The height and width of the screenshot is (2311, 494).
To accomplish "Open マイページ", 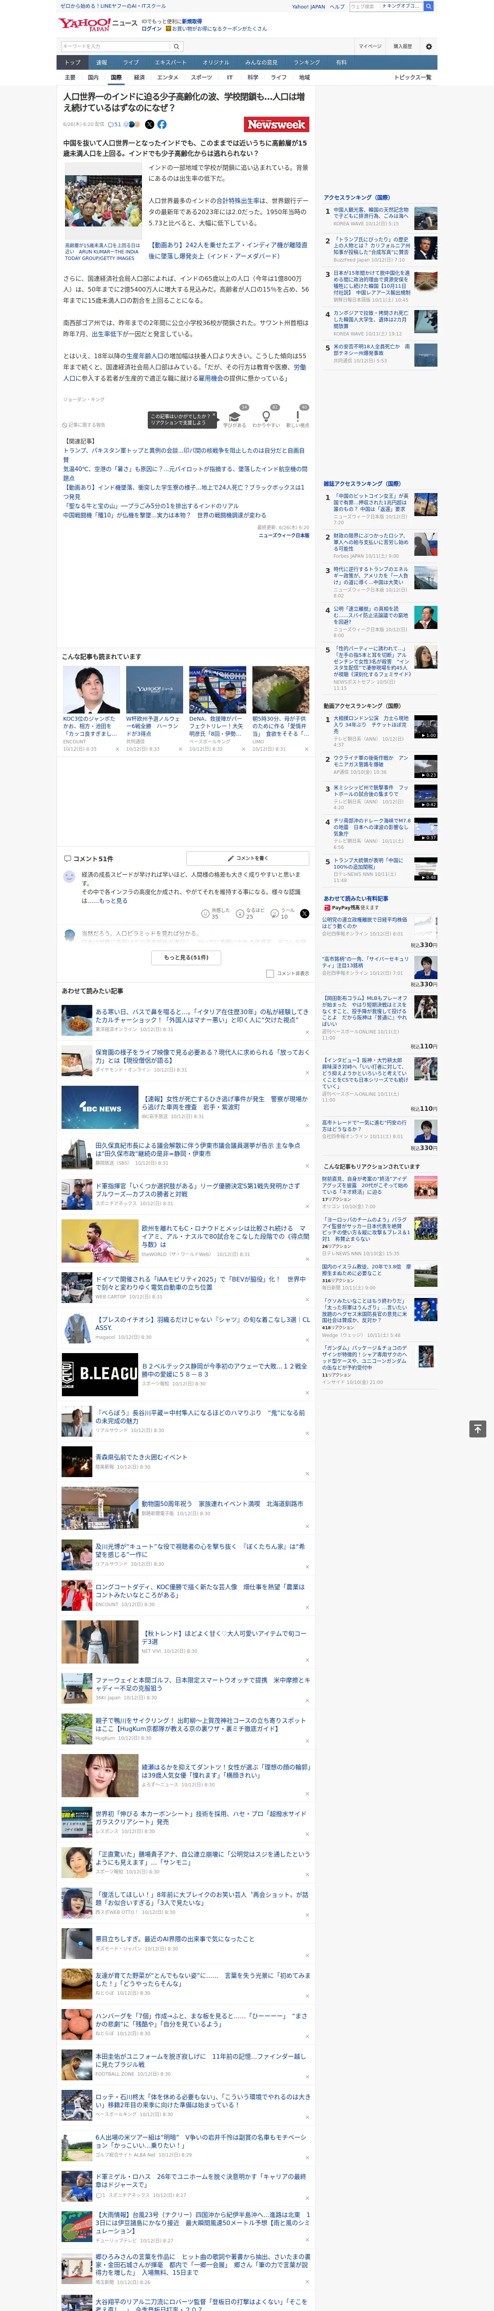I will tap(370, 47).
